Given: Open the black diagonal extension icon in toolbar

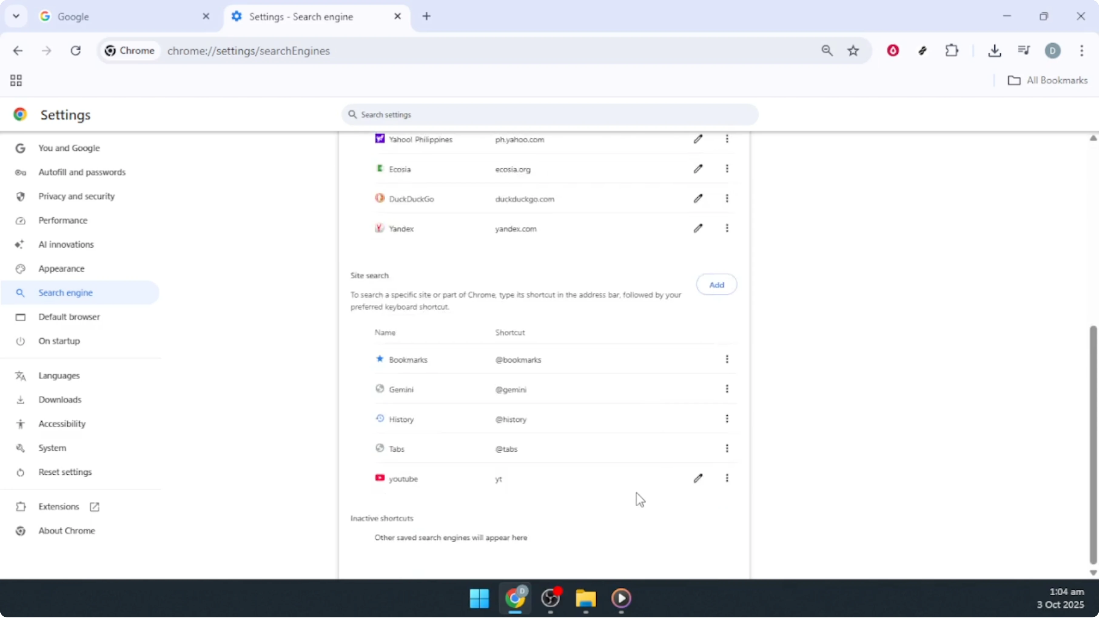Looking at the screenshot, I should click(x=923, y=51).
